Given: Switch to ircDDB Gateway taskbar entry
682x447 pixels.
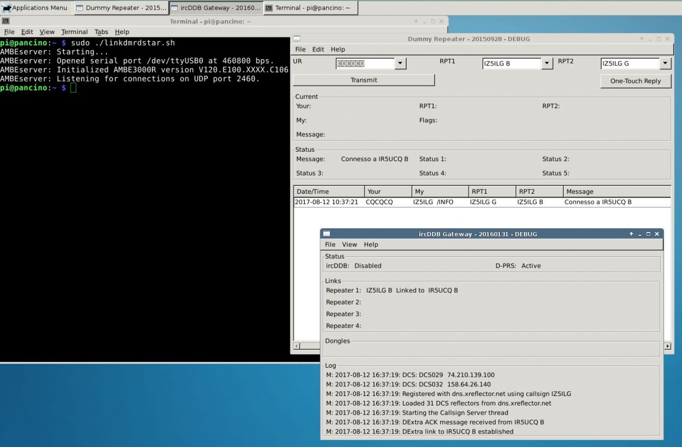Looking at the screenshot, I should (x=216, y=7).
